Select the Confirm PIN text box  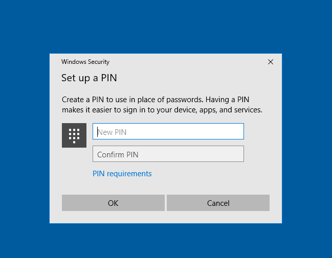pyautogui.click(x=168, y=154)
